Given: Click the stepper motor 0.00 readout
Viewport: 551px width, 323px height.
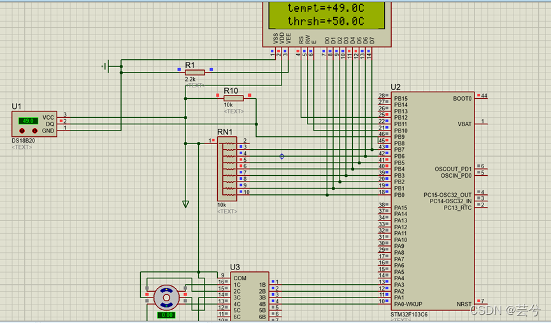Looking at the screenshot, I should pyautogui.click(x=166, y=315).
